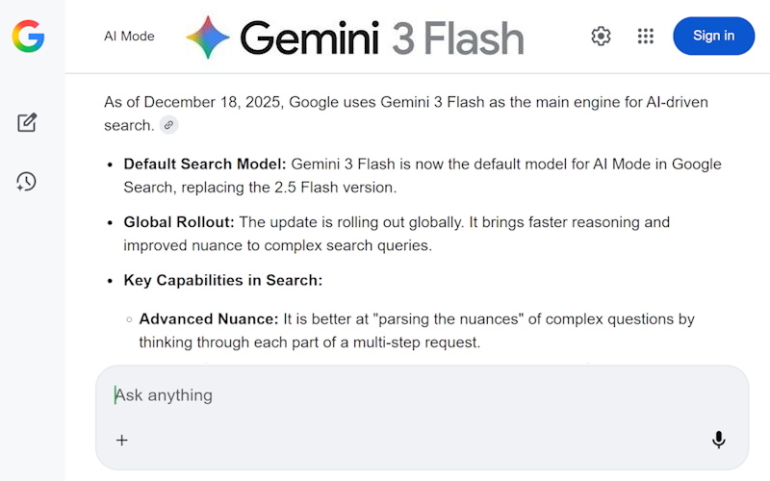Click the Gemini 3 Flash heading
Viewport: 770px width, 481px height.
pyautogui.click(x=381, y=38)
